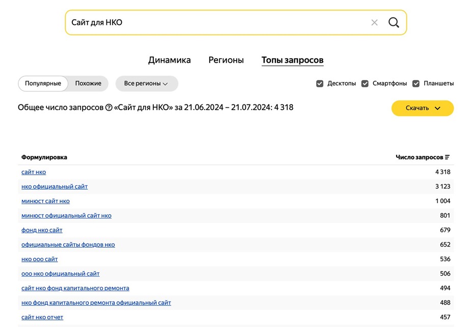Uncheck the Десктопы checkbox
This screenshot has height=327, width=472.
point(320,83)
